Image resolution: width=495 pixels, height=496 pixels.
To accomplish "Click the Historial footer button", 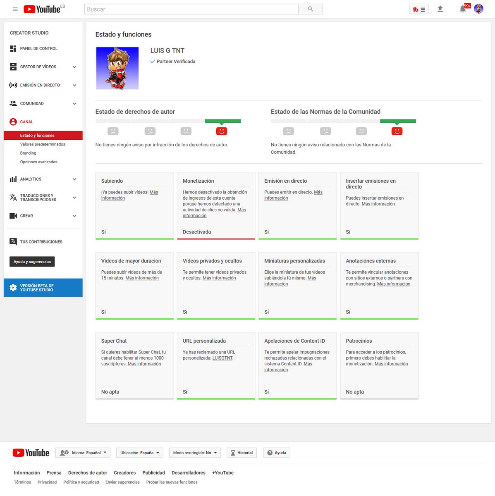I will pyautogui.click(x=242, y=453).
